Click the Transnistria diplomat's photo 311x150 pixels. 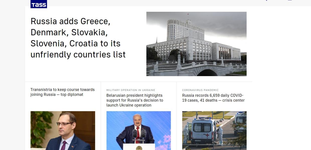tap(63, 130)
